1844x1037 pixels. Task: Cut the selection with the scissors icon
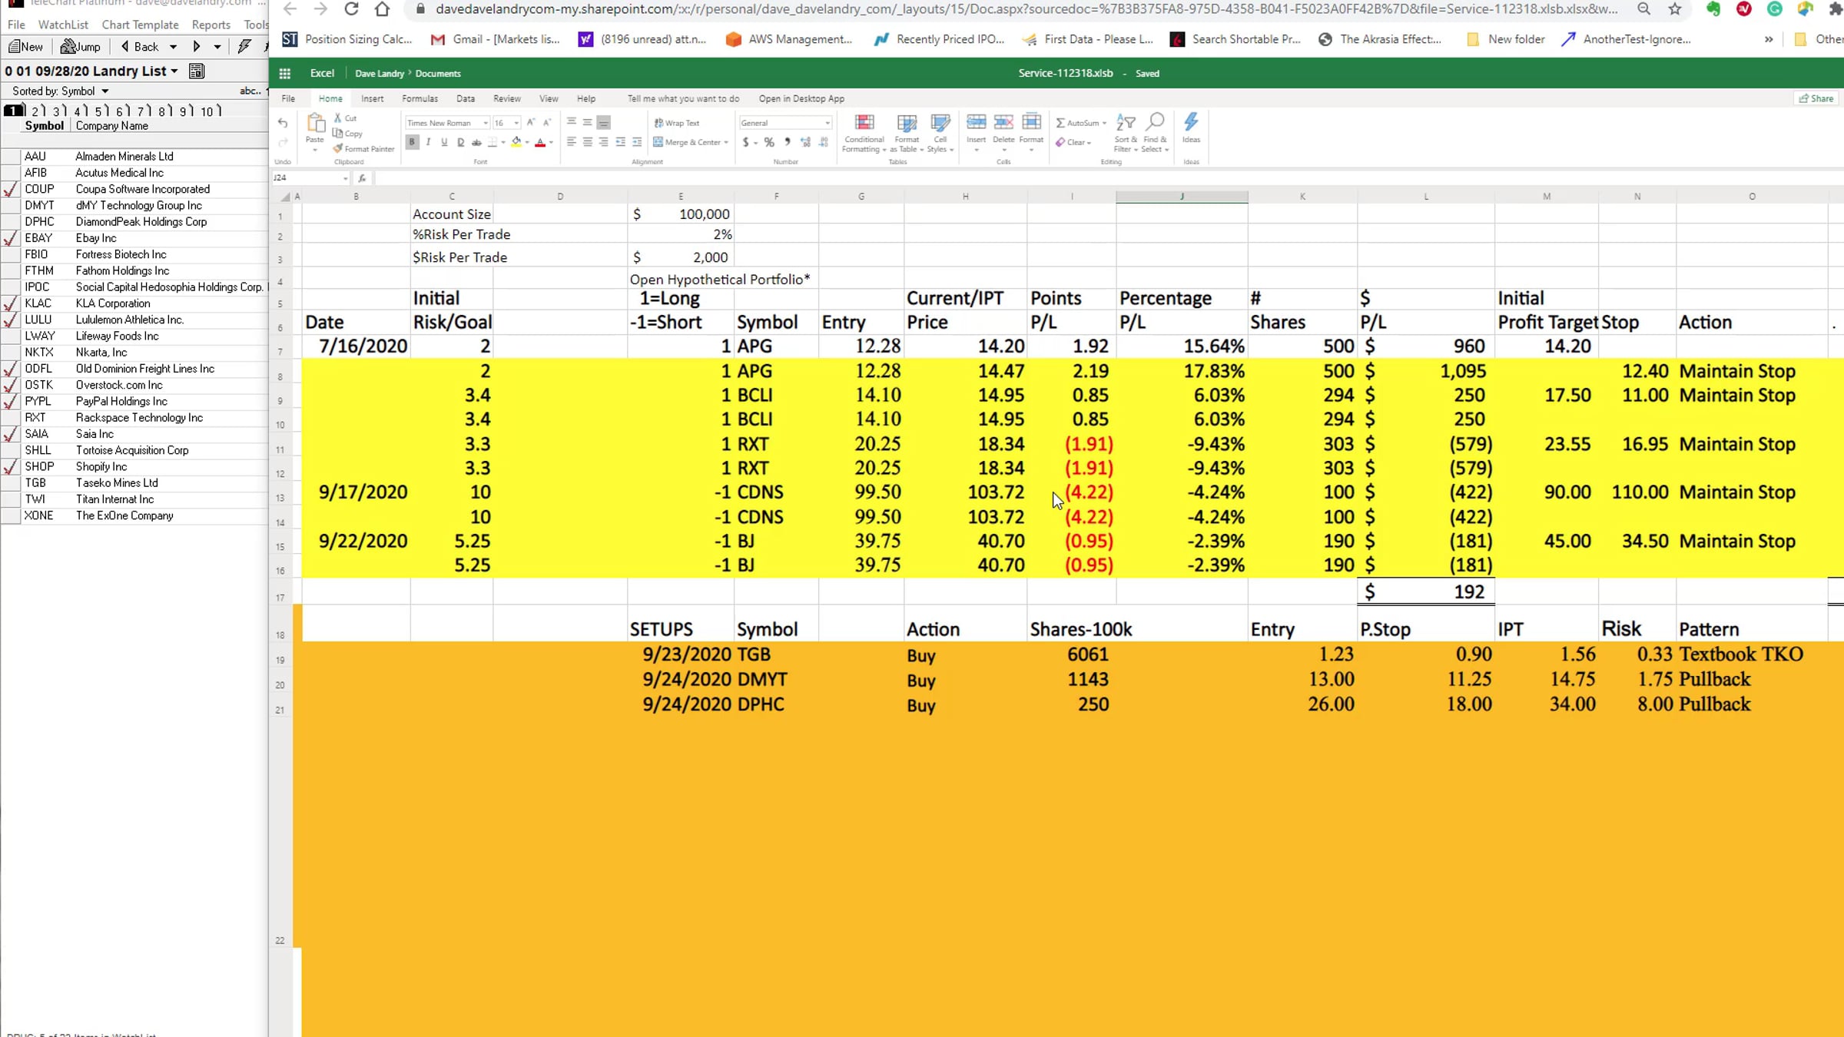[337, 118]
